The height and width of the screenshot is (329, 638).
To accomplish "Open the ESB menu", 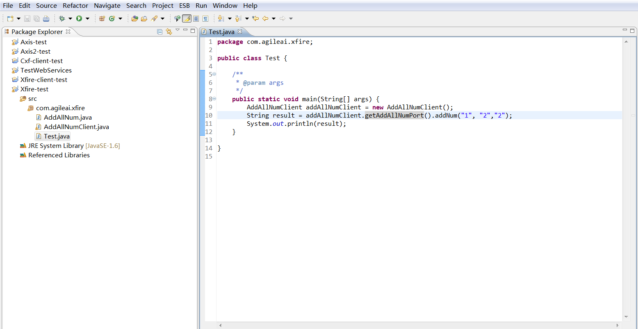I will pyautogui.click(x=185, y=6).
